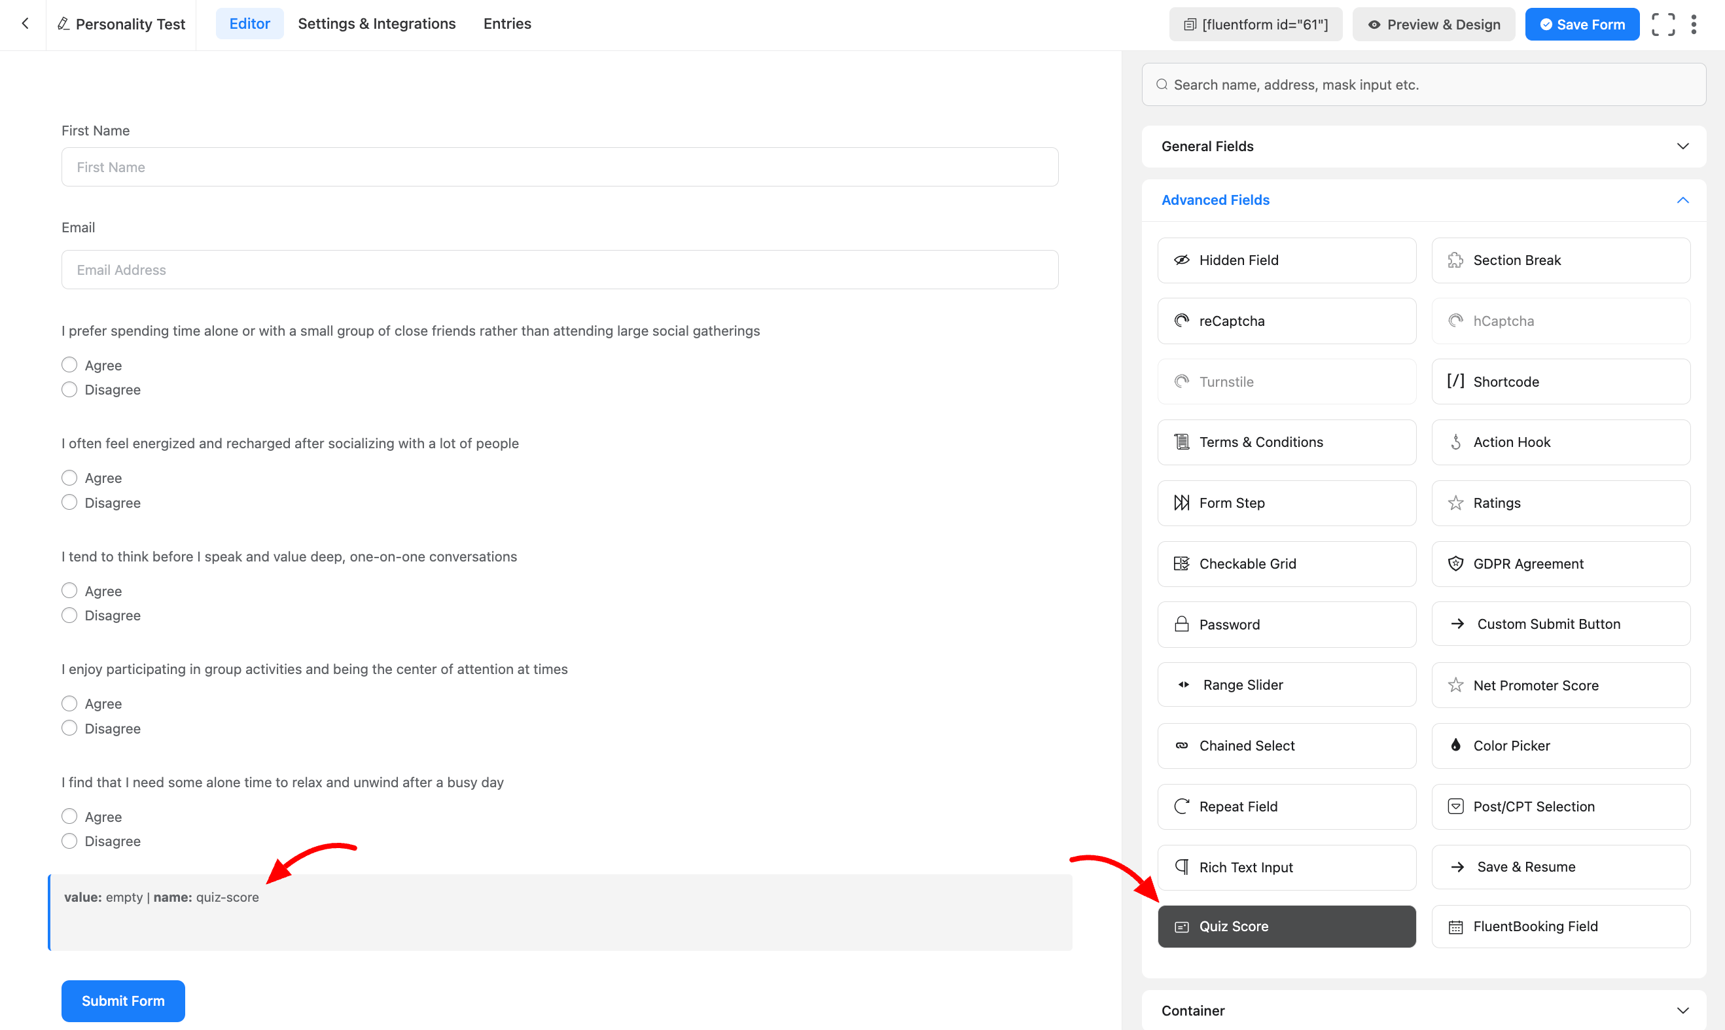Open Preview & Design
This screenshot has height=1030, width=1725.
coord(1433,24)
